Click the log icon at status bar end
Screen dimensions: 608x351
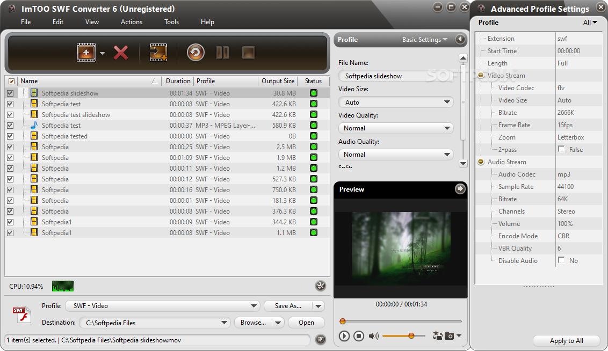click(x=320, y=339)
